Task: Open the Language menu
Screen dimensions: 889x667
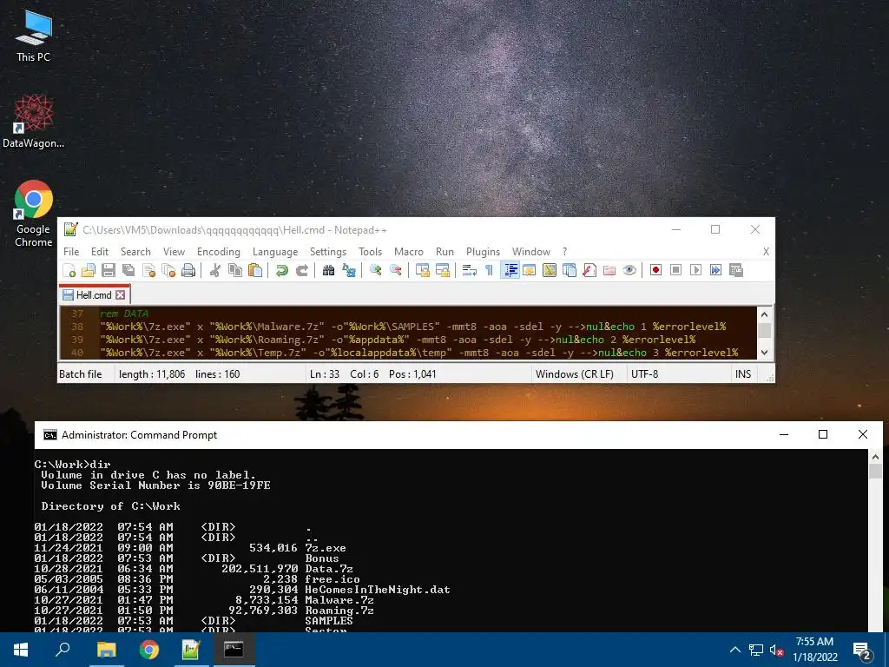Action: [275, 252]
